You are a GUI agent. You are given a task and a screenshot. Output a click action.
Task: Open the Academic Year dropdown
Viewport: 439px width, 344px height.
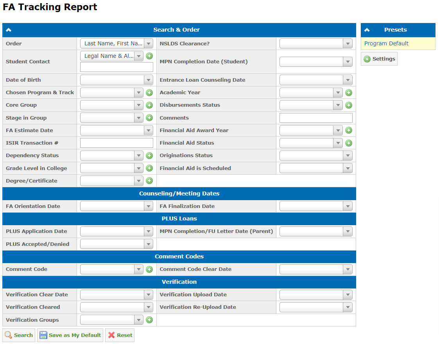311,93
